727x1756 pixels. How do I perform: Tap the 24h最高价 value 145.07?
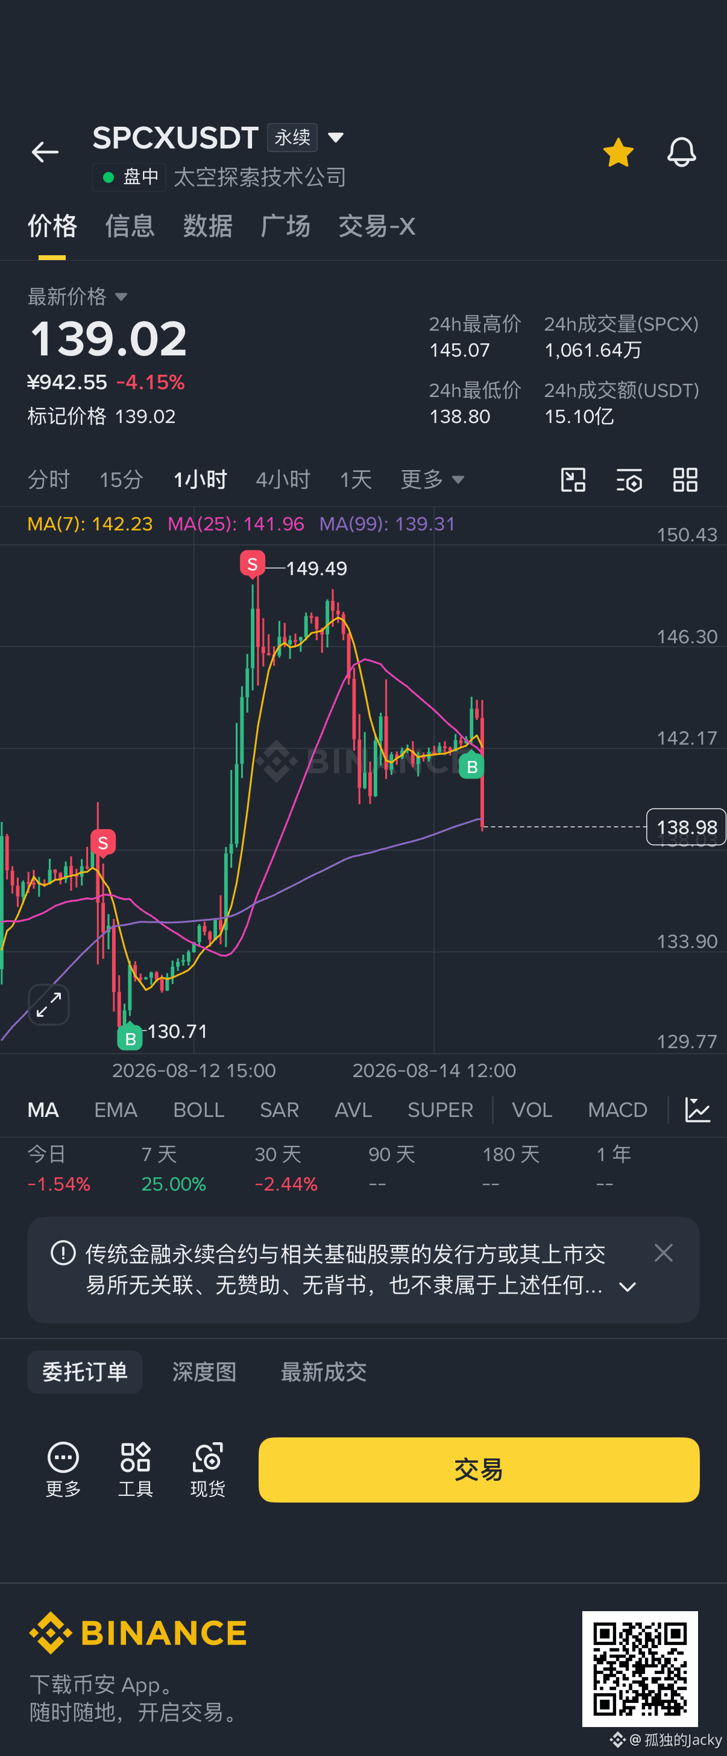pyautogui.click(x=459, y=351)
